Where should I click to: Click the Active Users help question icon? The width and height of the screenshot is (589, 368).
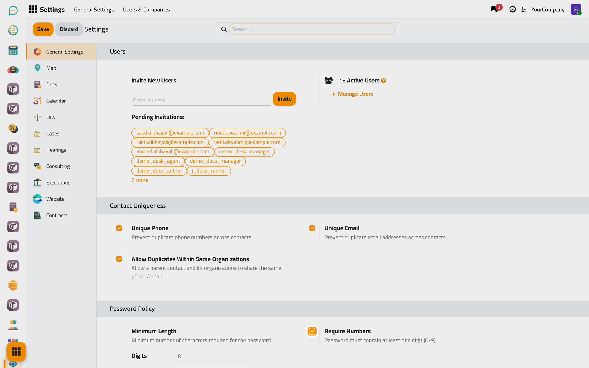[x=383, y=81]
